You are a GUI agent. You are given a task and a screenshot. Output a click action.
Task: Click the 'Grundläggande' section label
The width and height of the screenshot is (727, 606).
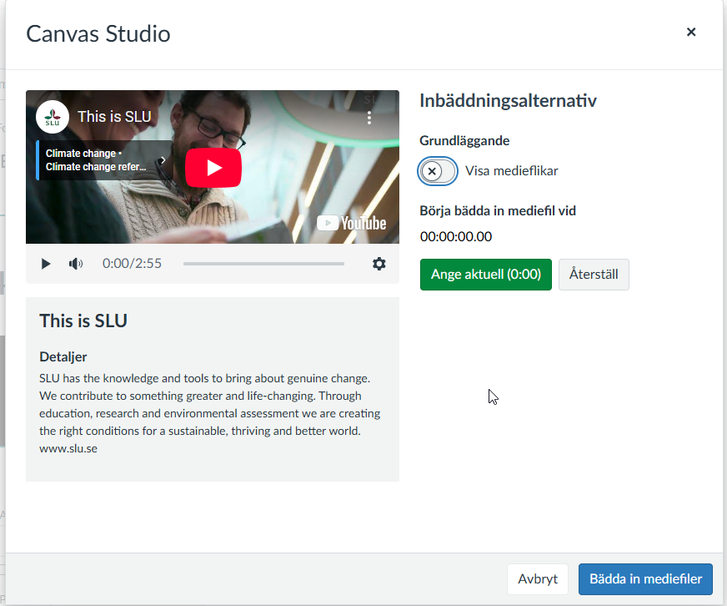click(x=464, y=141)
